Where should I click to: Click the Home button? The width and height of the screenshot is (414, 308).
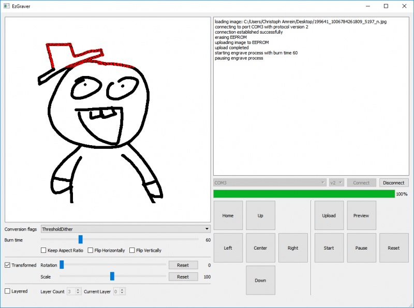pyautogui.click(x=228, y=215)
